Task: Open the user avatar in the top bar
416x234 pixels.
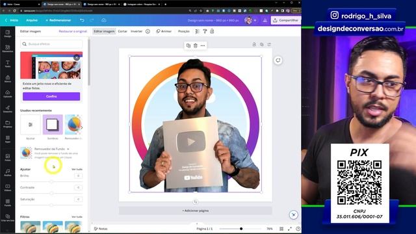Action: point(248,20)
